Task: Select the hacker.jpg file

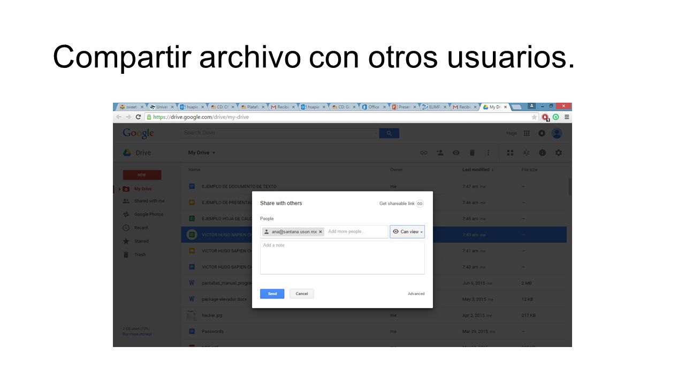Action: (x=212, y=315)
